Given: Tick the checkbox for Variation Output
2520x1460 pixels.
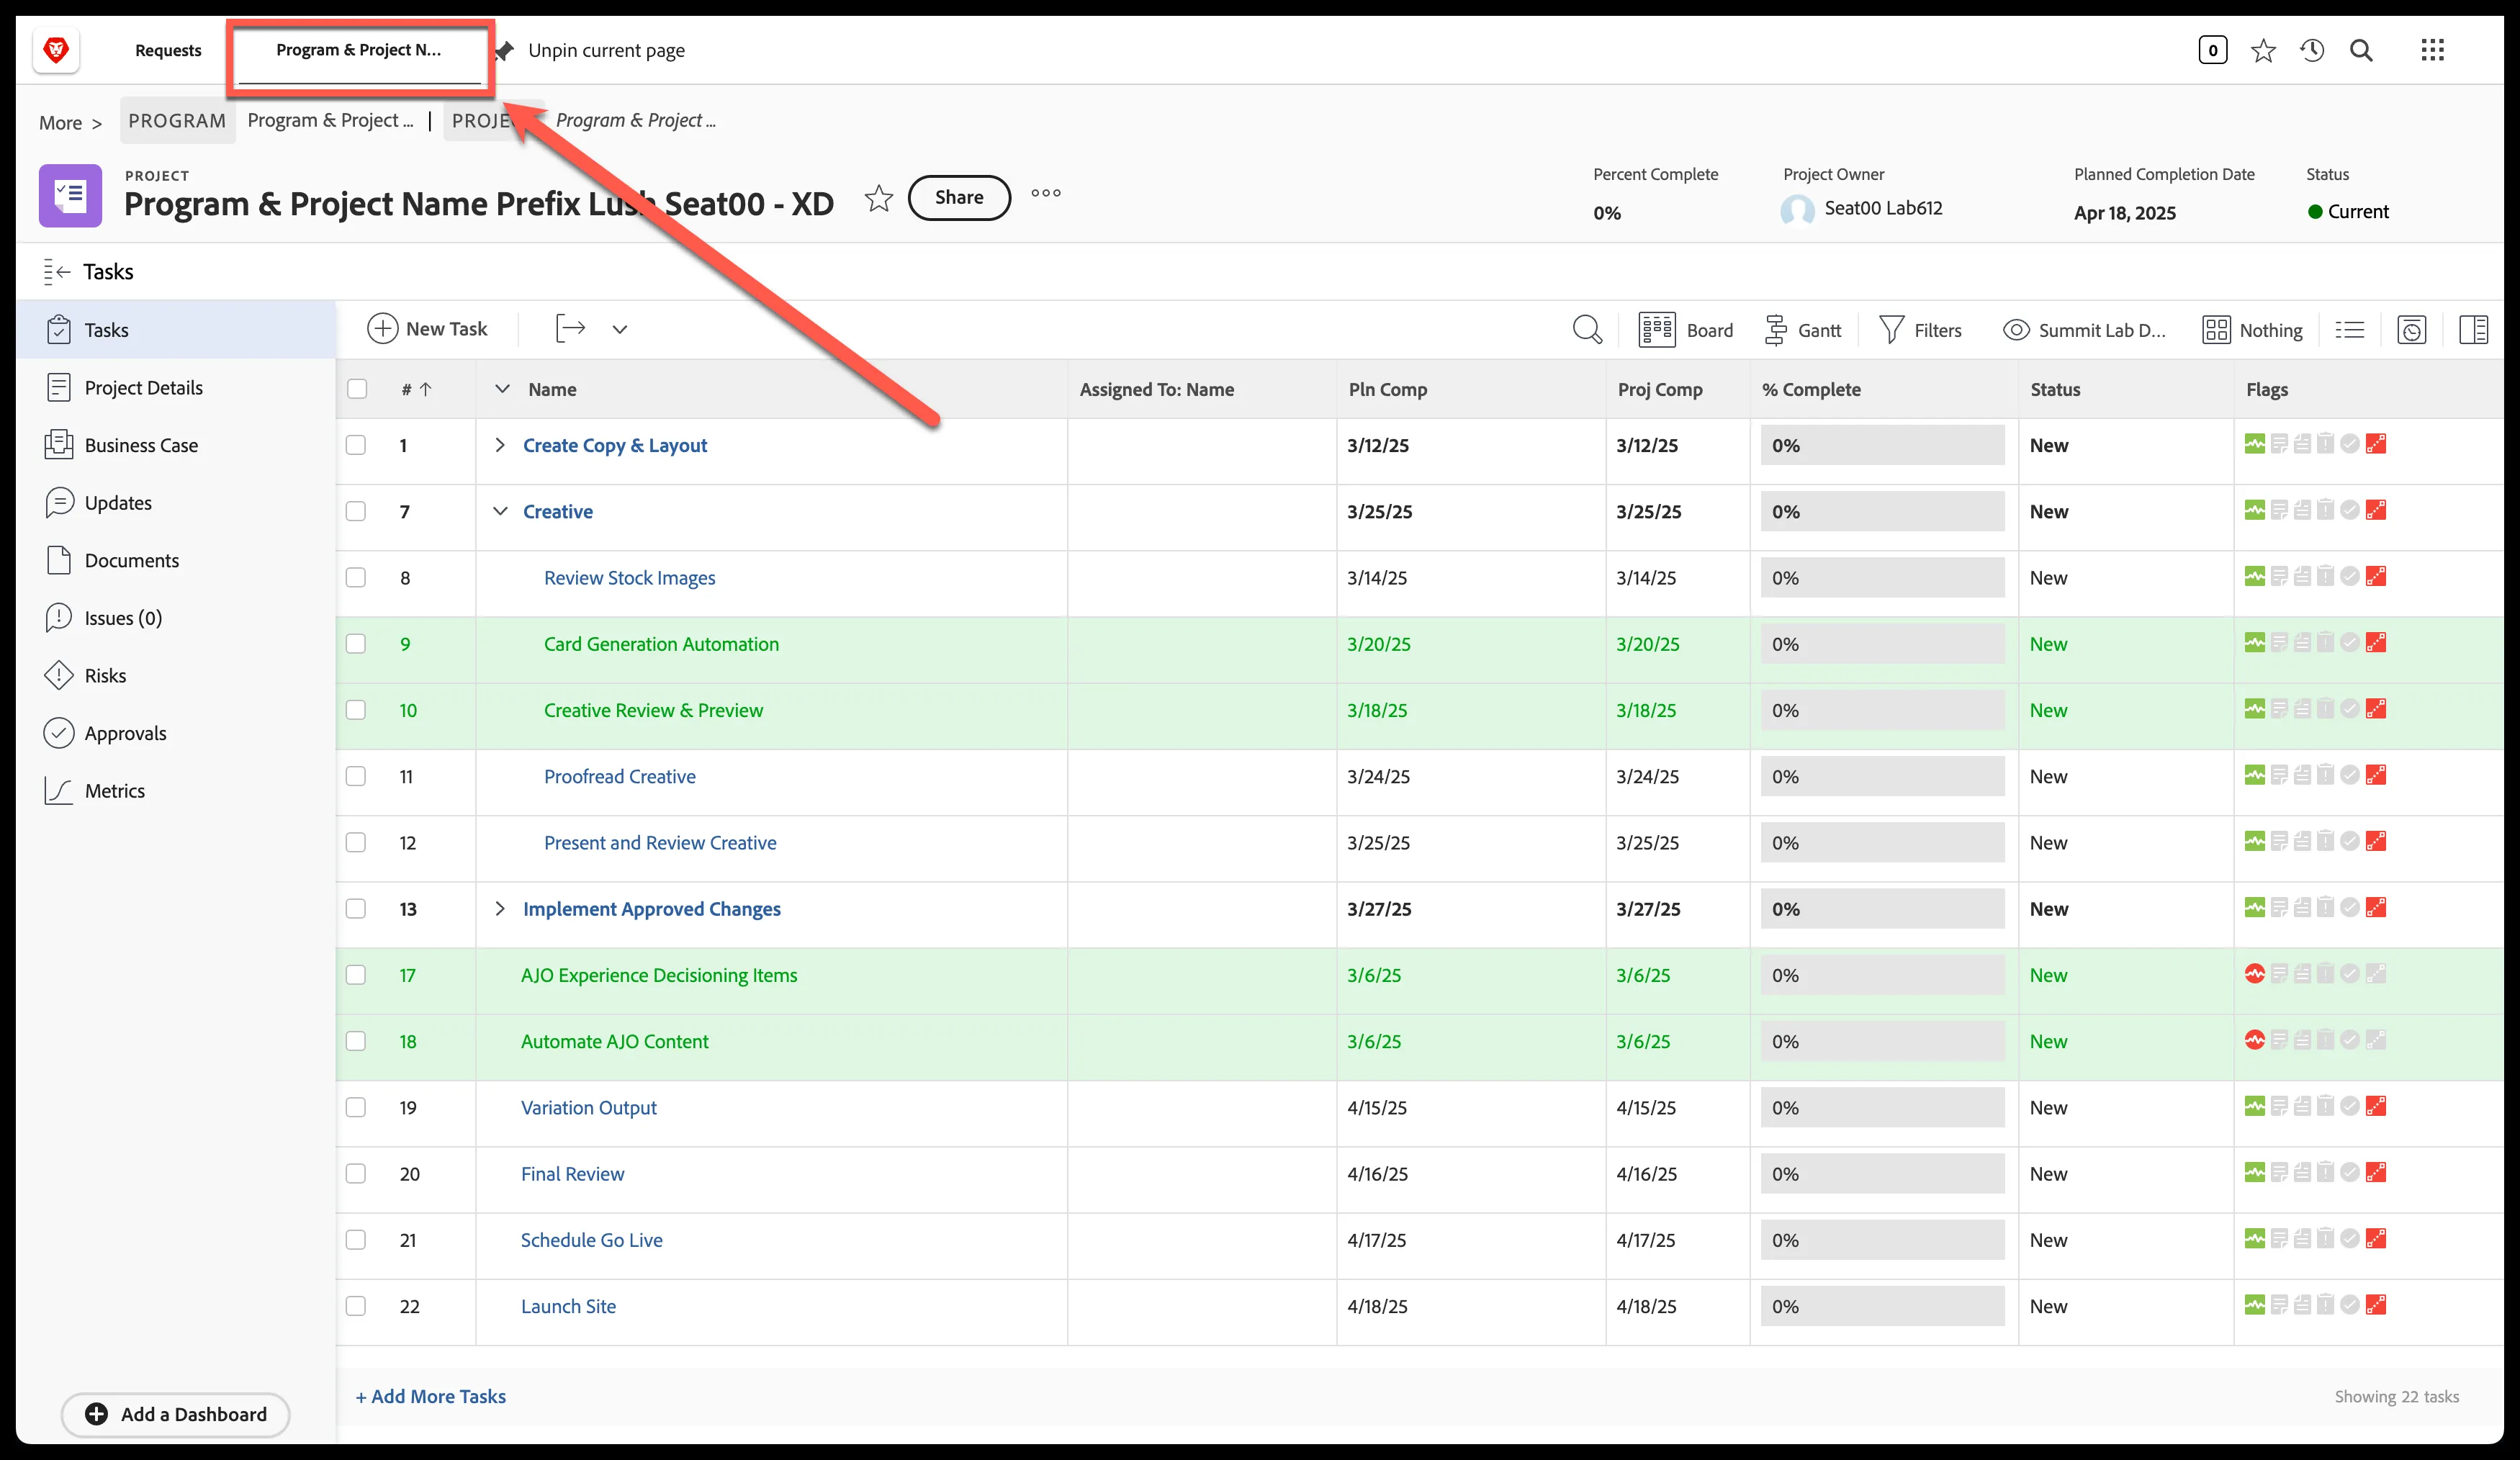Looking at the screenshot, I should tap(356, 1108).
